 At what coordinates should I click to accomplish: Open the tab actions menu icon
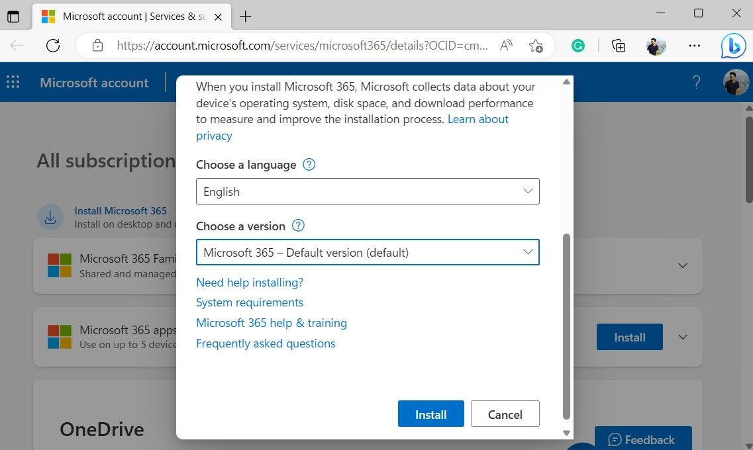click(x=13, y=17)
